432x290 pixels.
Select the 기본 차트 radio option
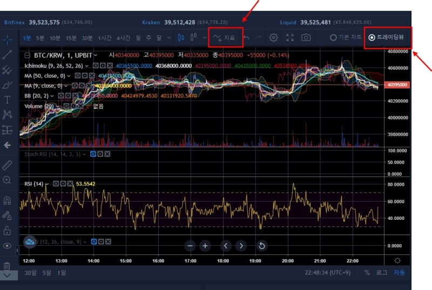pyautogui.click(x=346, y=37)
